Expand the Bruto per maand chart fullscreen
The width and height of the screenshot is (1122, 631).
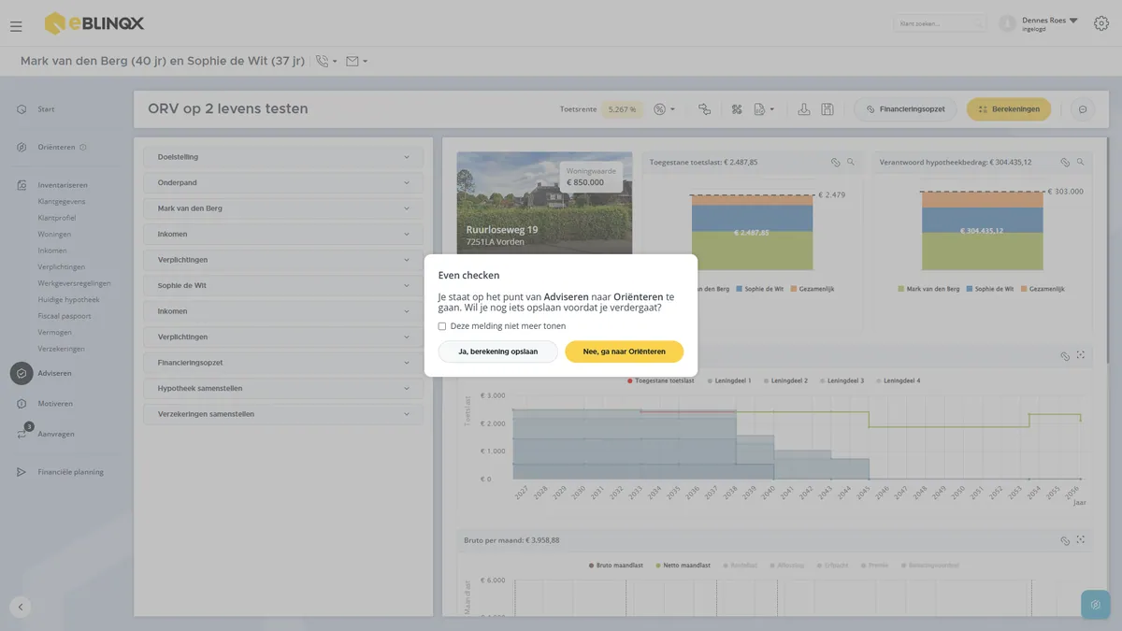(1081, 540)
